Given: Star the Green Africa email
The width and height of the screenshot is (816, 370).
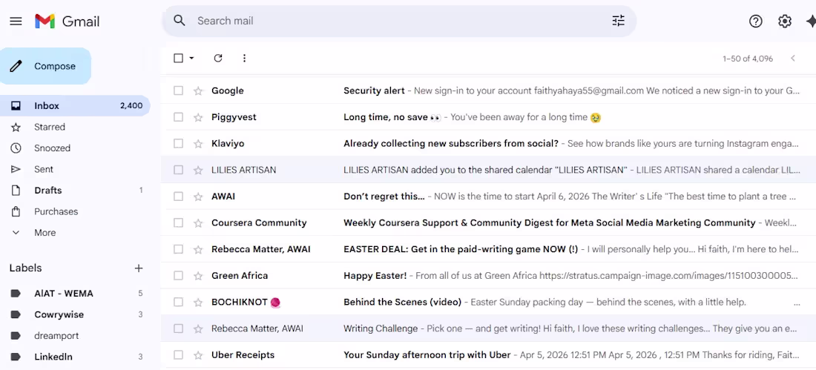Looking at the screenshot, I should (x=198, y=276).
